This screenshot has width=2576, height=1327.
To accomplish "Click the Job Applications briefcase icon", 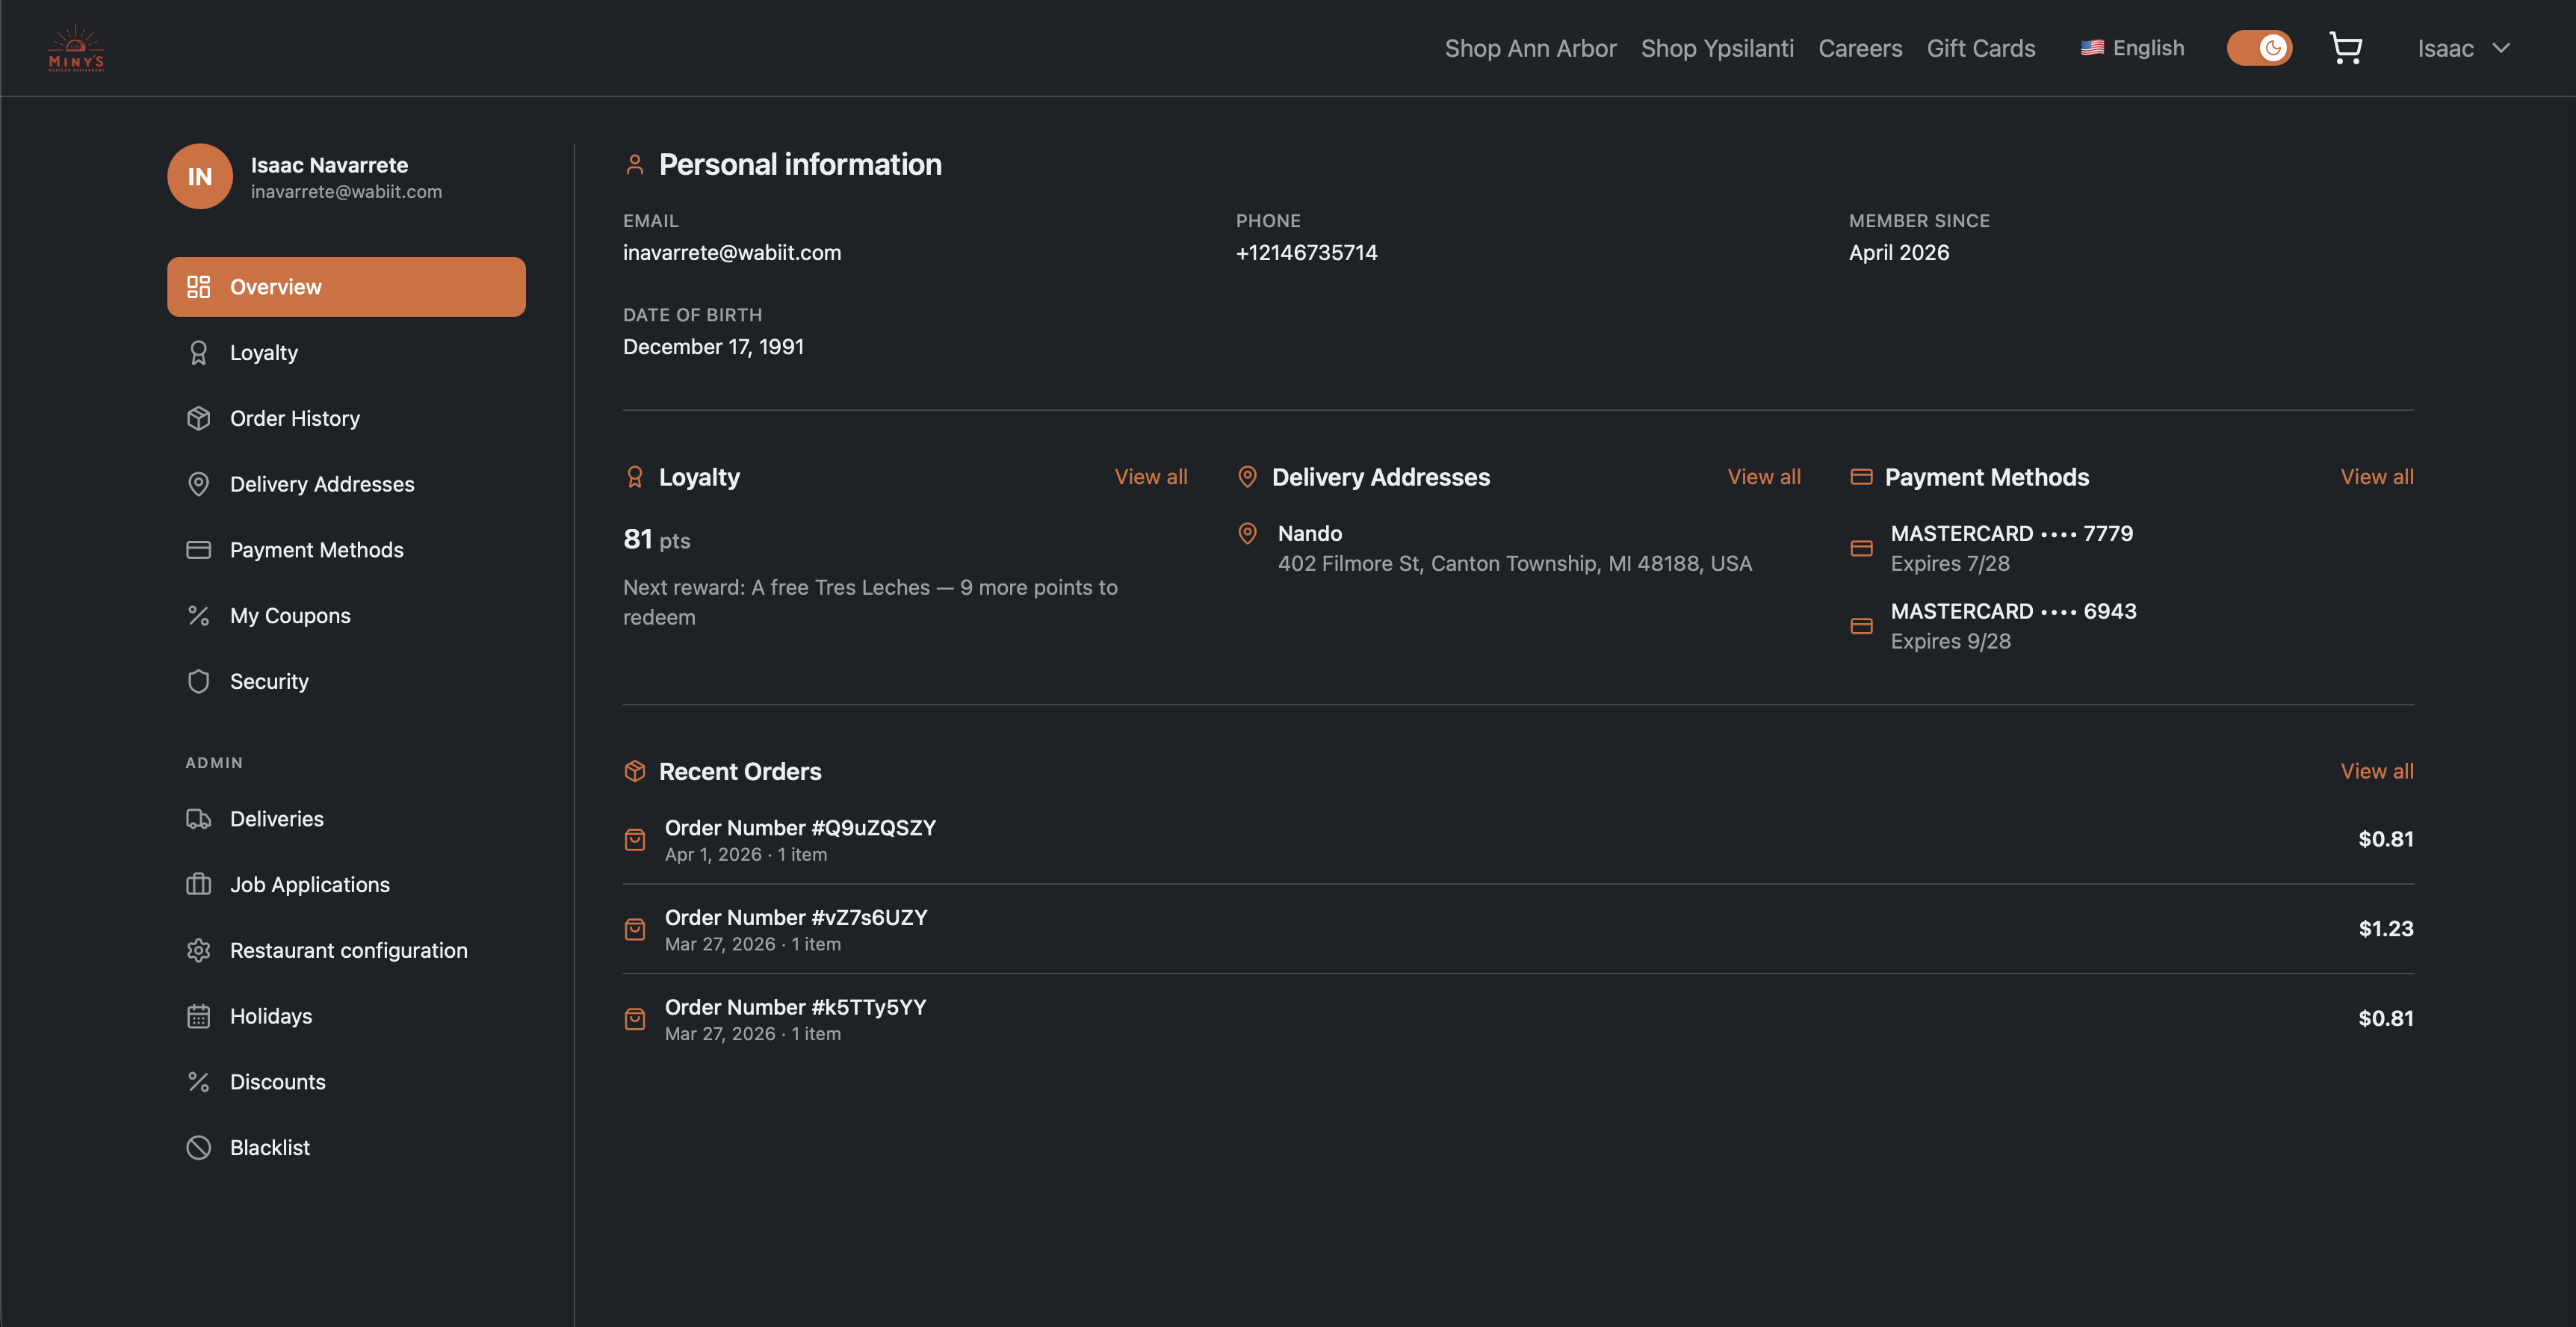I will point(198,884).
